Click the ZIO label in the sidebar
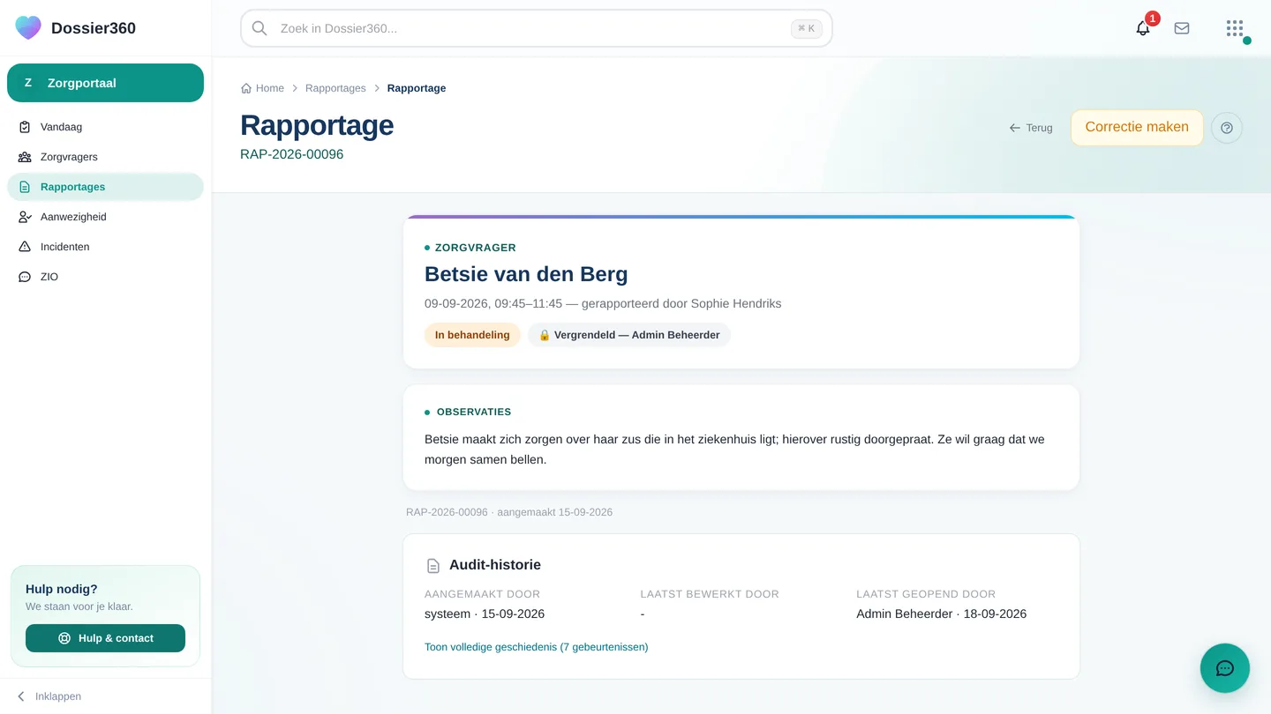 (49, 277)
